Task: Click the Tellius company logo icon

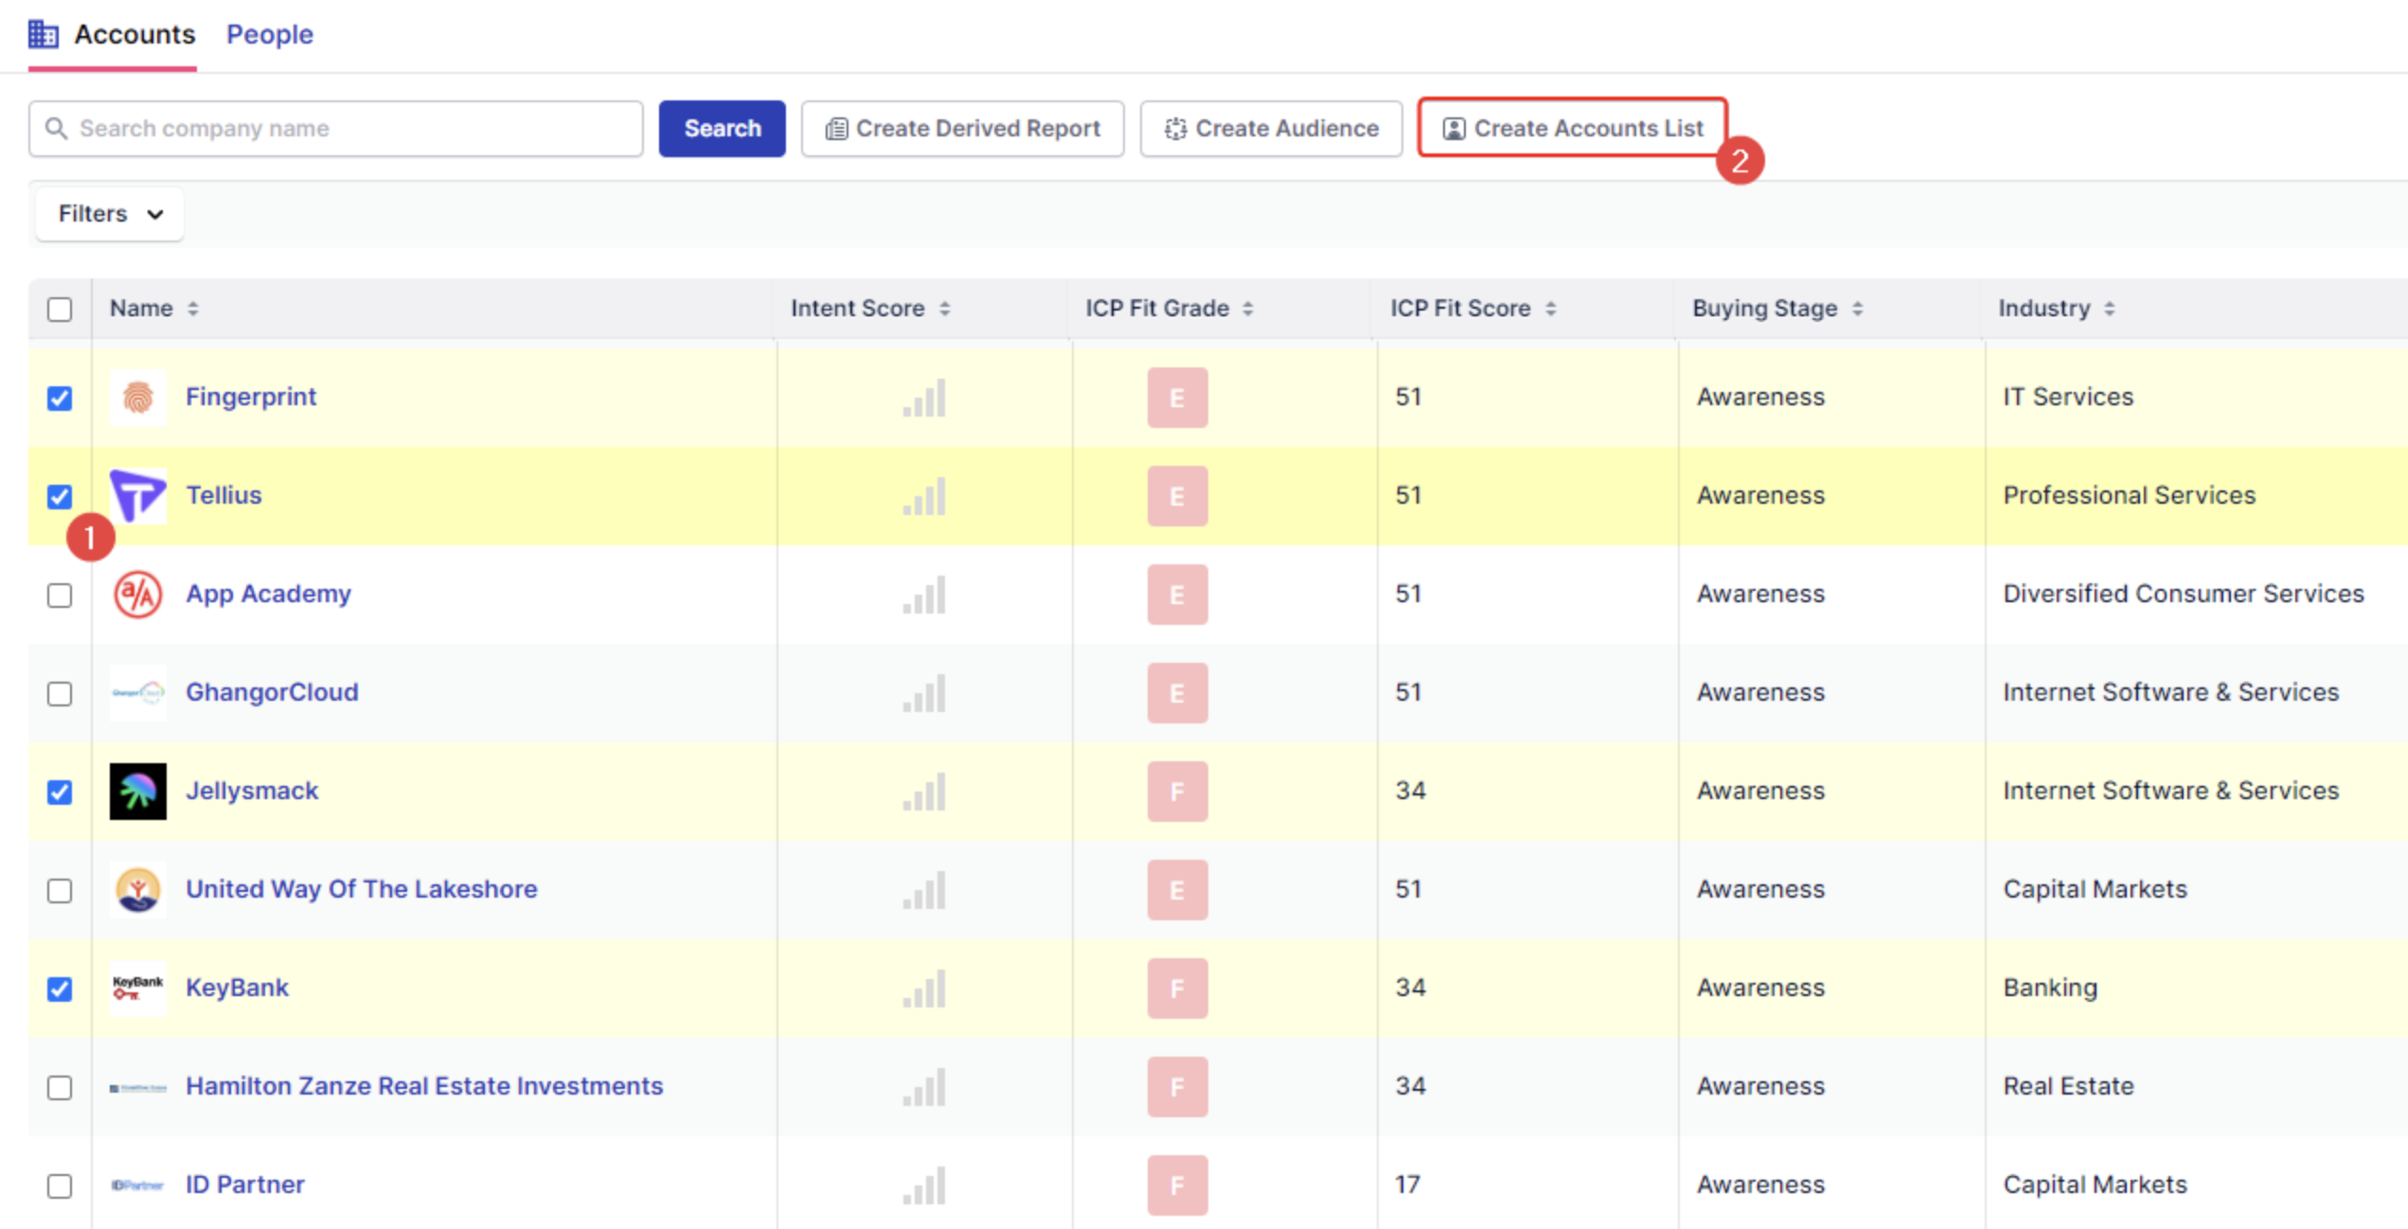Action: (x=137, y=495)
